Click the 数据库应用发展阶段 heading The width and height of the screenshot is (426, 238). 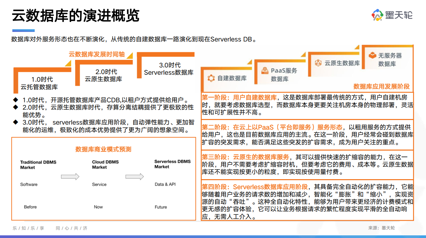pos(381,86)
